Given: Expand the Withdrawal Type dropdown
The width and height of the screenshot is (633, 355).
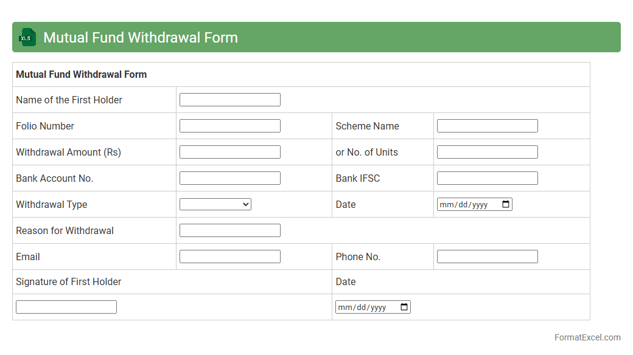Looking at the screenshot, I should tap(215, 204).
